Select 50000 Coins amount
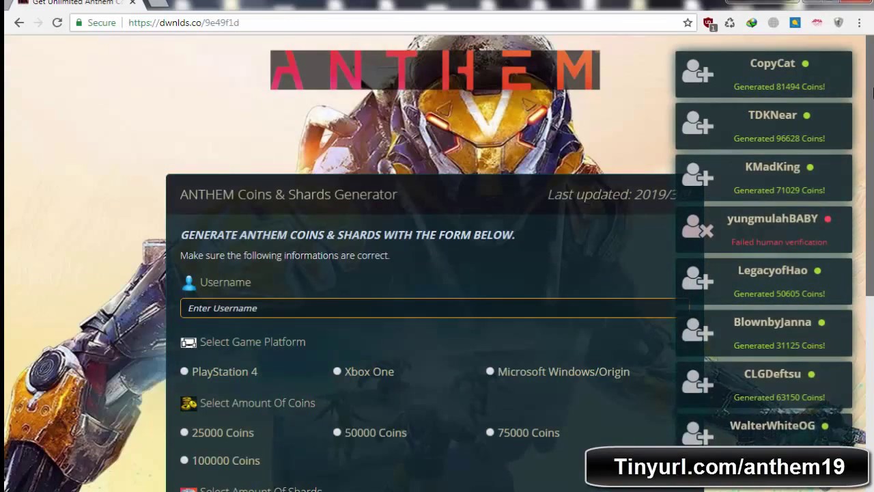This screenshot has width=874, height=492. (x=337, y=433)
